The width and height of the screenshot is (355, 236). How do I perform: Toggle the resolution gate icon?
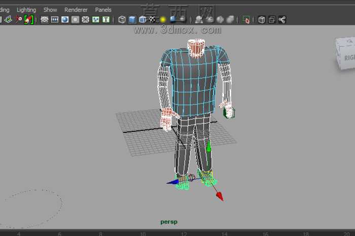[65, 20]
